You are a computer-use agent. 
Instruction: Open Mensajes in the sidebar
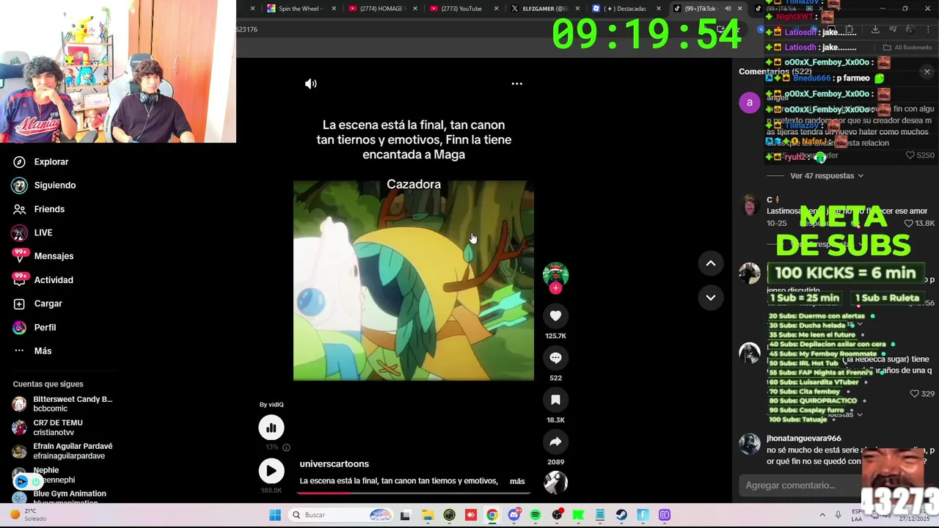(x=53, y=256)
